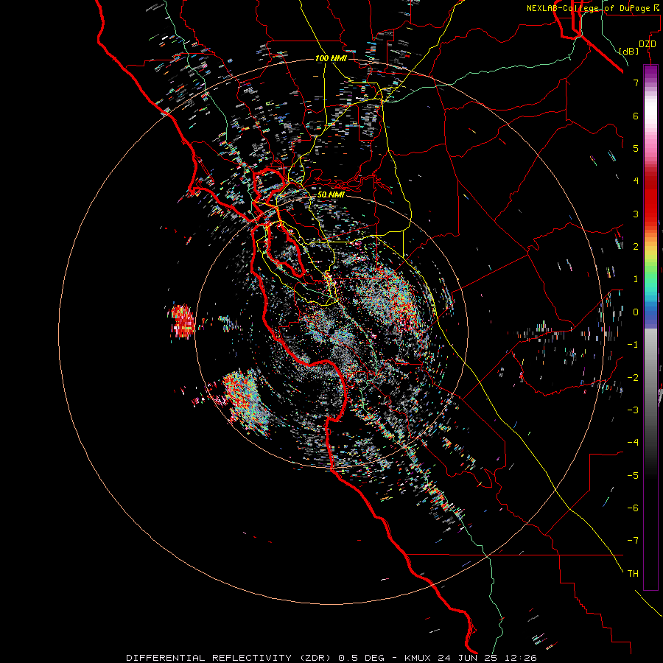Select the 1 value on the scale

[636, 279]
